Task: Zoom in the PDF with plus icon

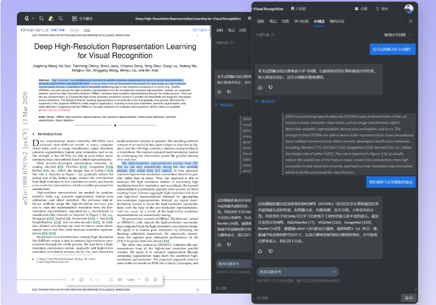Action: tap(156, 280)
